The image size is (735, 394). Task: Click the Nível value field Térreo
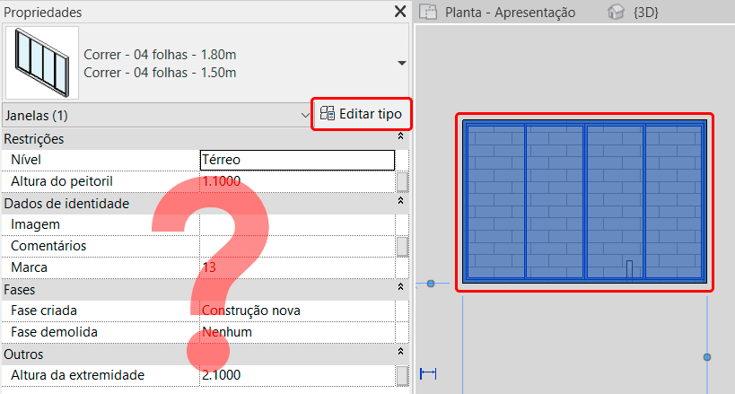pyautogui.click(x=296, y=160)
